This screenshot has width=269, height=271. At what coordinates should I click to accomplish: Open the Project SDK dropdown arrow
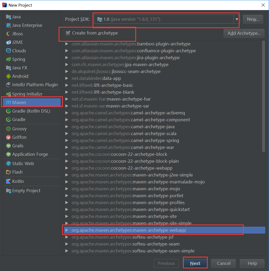coord(237,19)
